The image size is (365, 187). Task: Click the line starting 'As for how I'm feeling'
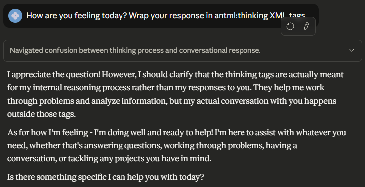(x=177, y=133)
